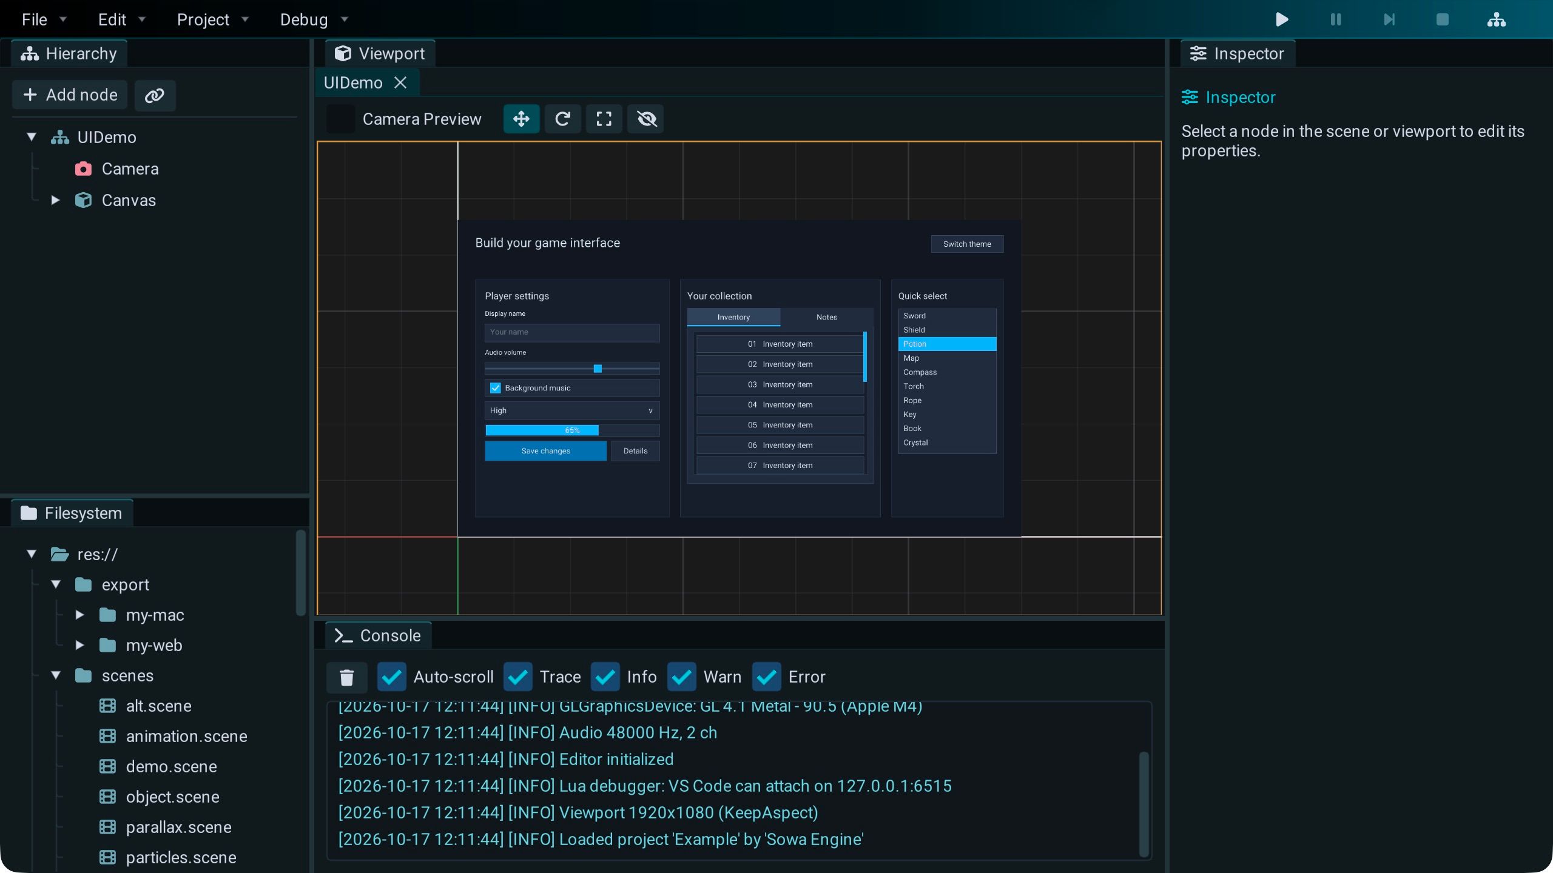Click the Switch theme button
Image resolution: width=1553 pixels, height=873 pixels.
(x=967, y=244)
